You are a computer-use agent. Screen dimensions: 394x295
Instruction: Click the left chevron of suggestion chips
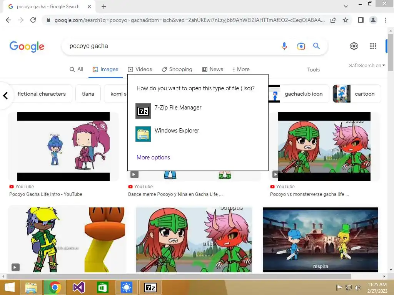(x=5, y=96)
